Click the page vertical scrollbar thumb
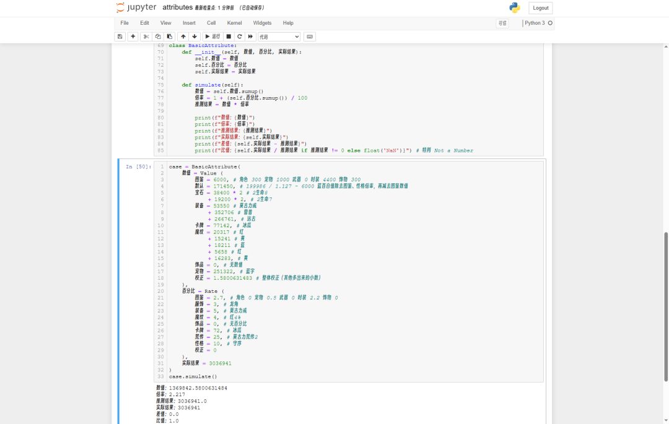The image size is (669, 424). 665,307
